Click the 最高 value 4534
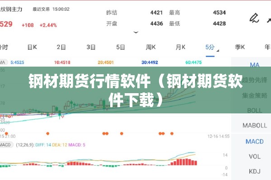This screenshot has width=271, height=180. click(x=220, y=13)
